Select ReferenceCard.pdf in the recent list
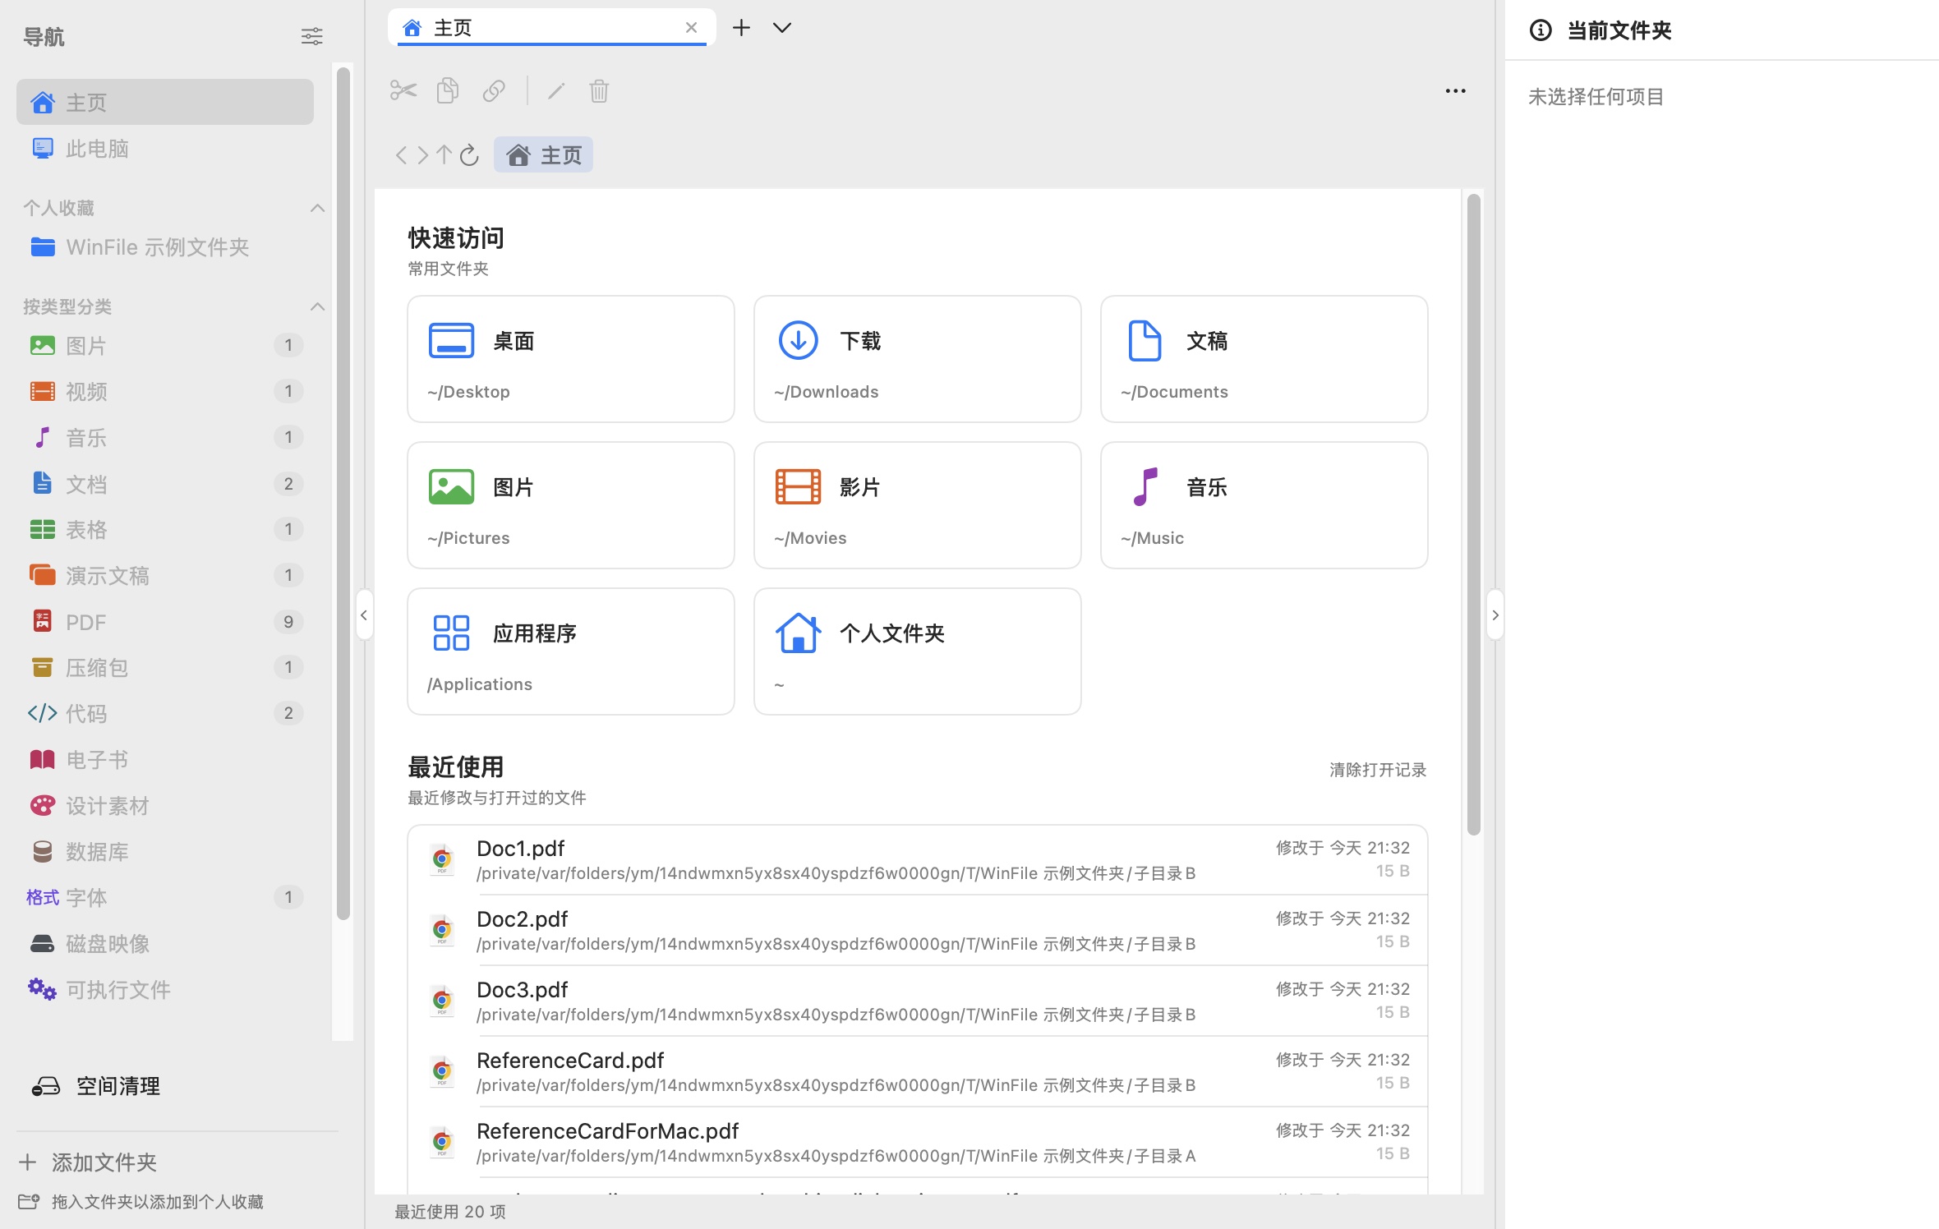Image resolution: width=1939 pixels, height=1229 pixels. (x=918, y=1072)
